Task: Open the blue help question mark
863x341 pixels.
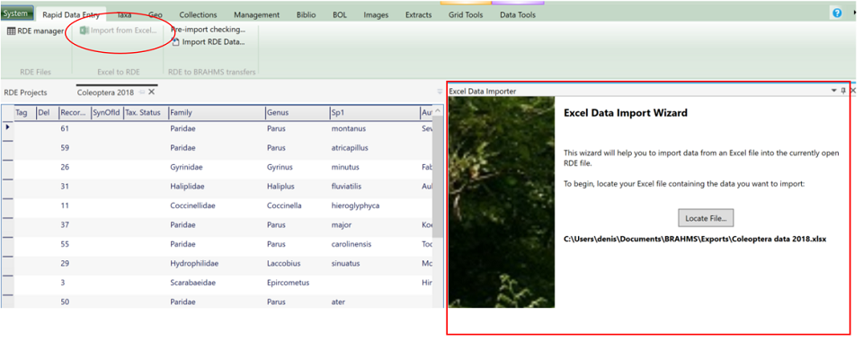Action: pos(837,13)
